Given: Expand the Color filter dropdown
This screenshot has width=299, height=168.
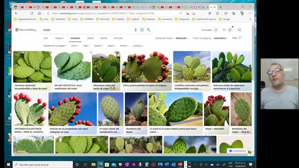Looking at the screenshot, I should click(75, 46).
